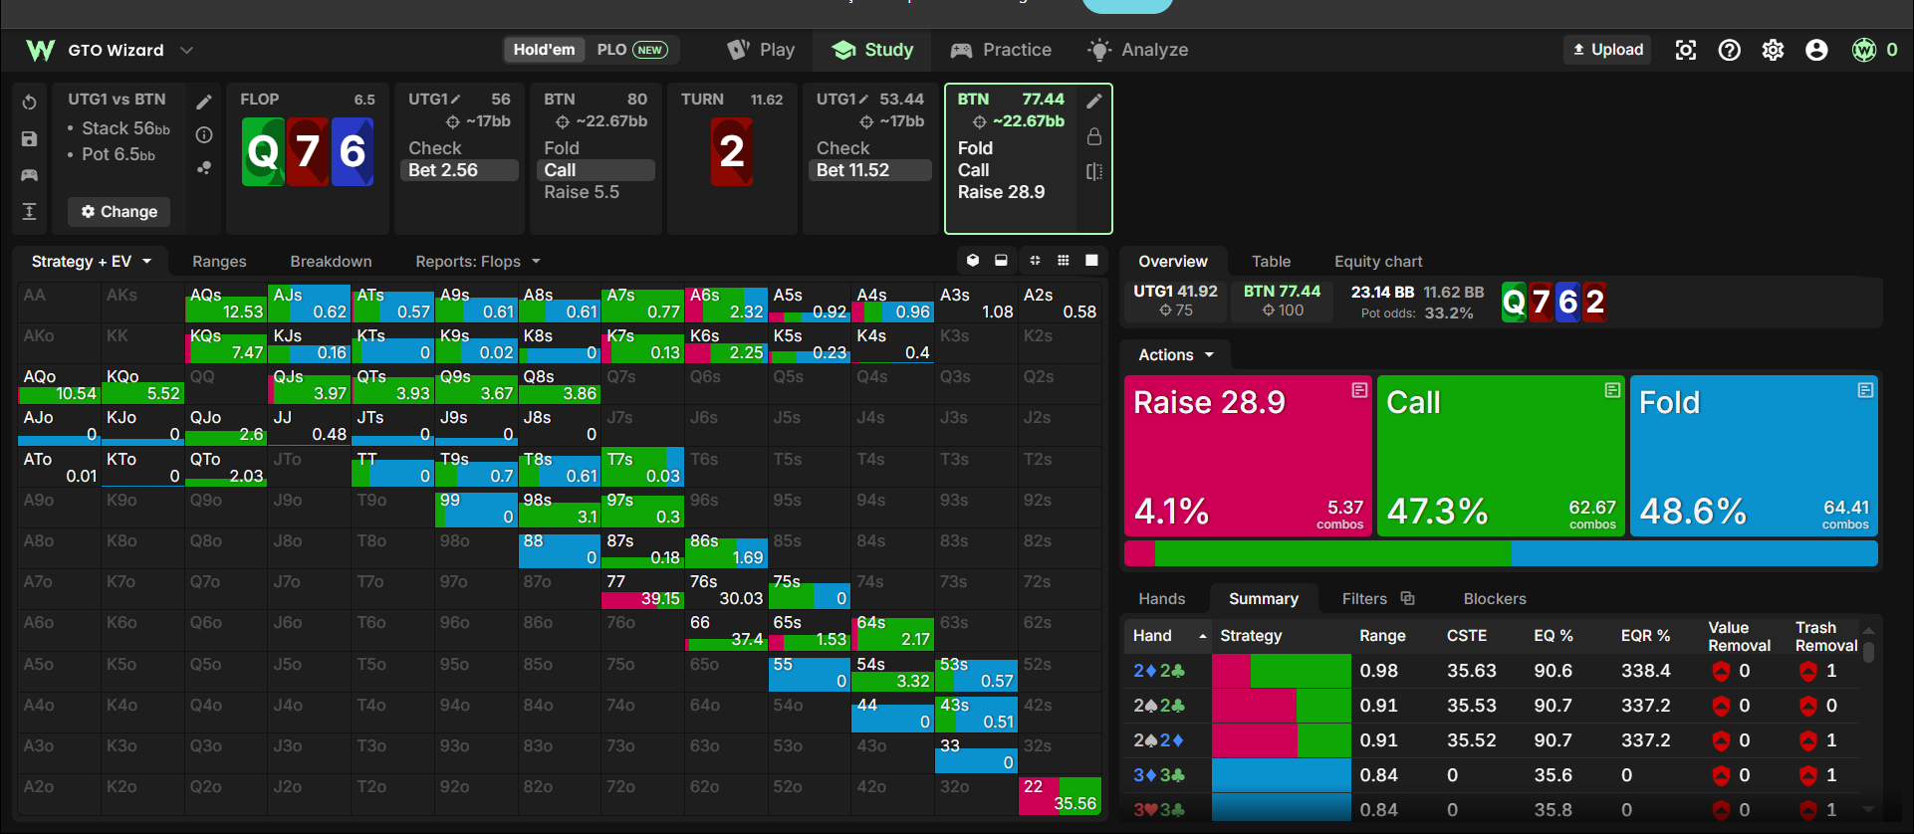Click pencil icon in the active BTN card
The image size is (1914, 834).
pyautogui.click(x=1093, y=101)
